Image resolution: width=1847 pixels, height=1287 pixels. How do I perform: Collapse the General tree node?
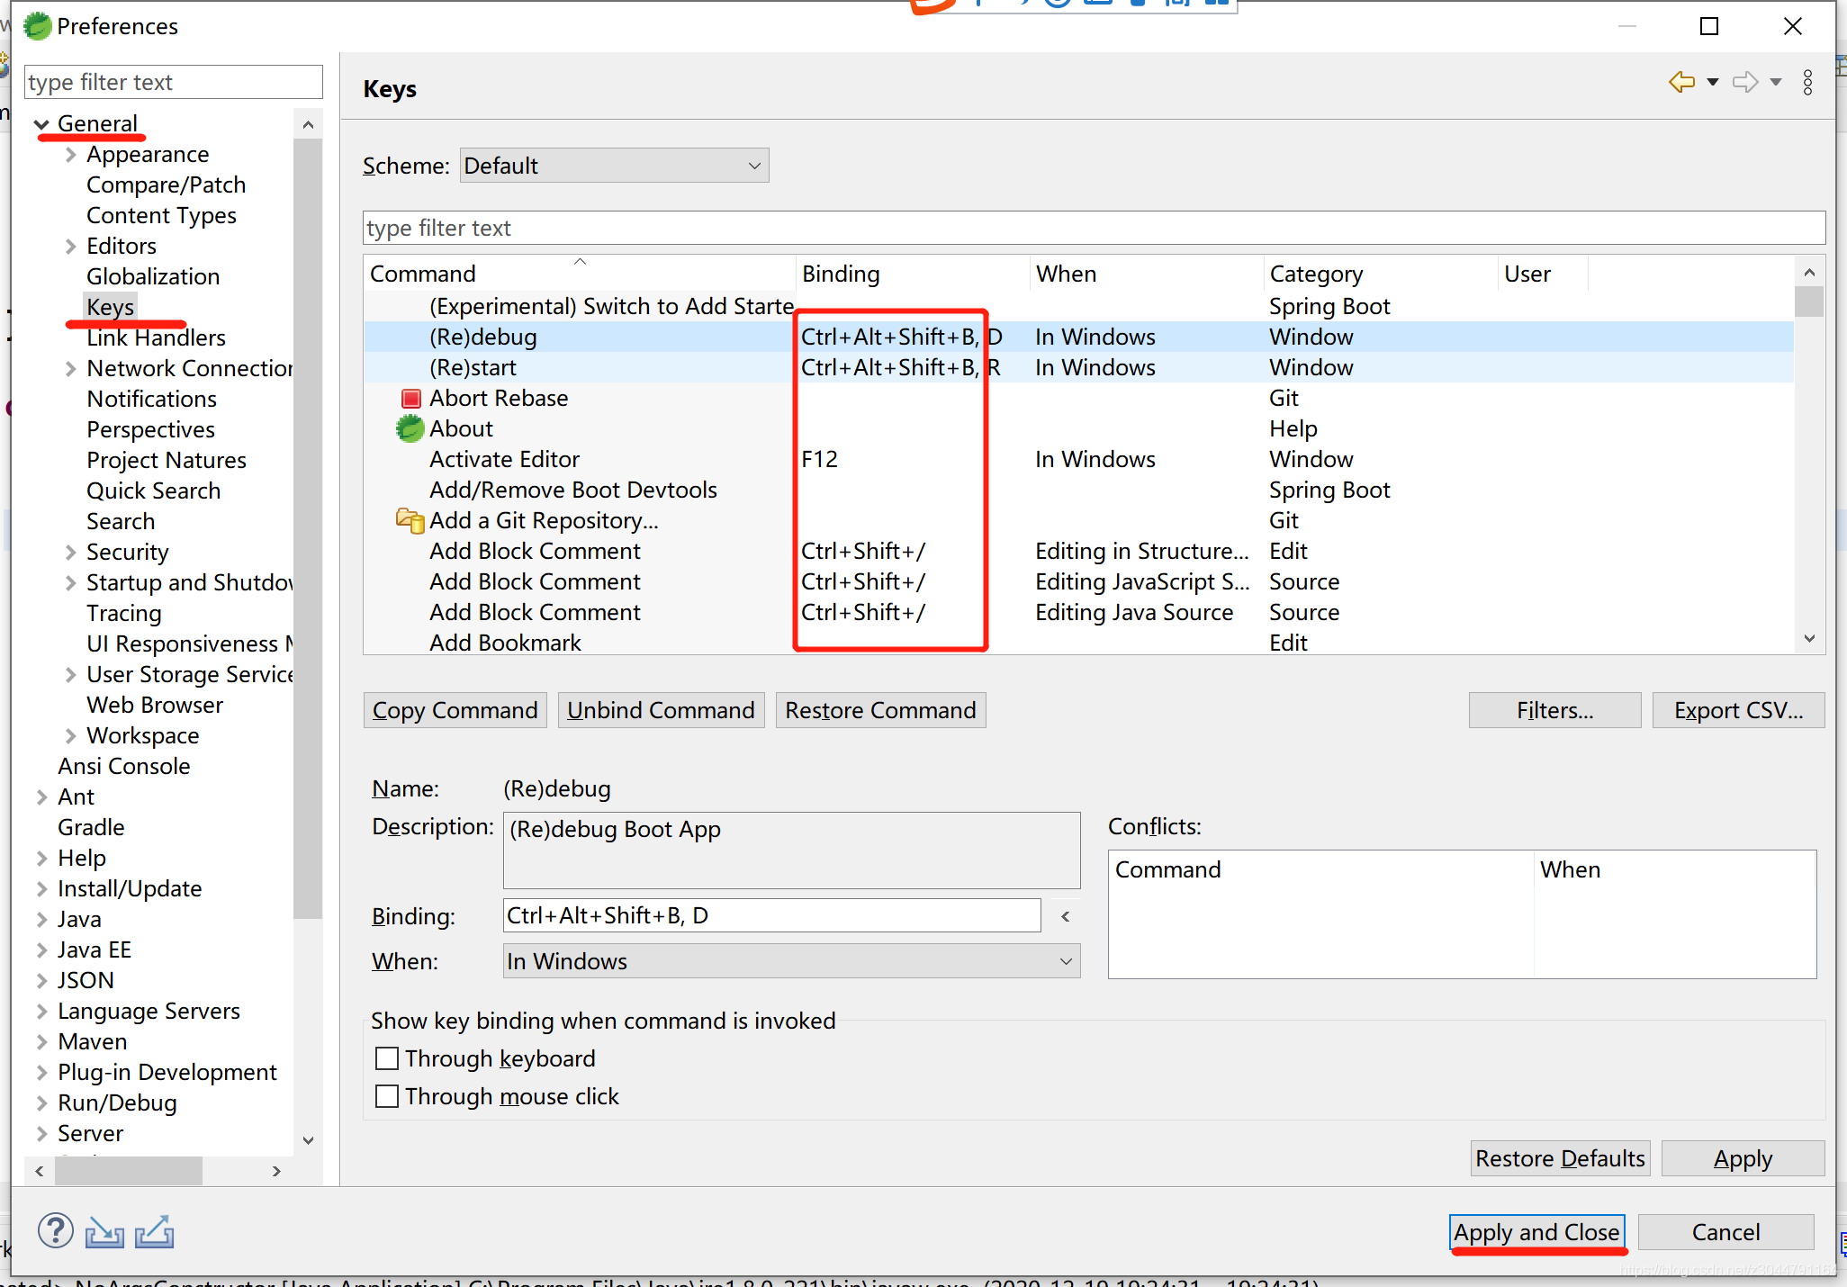pos(41,124)
